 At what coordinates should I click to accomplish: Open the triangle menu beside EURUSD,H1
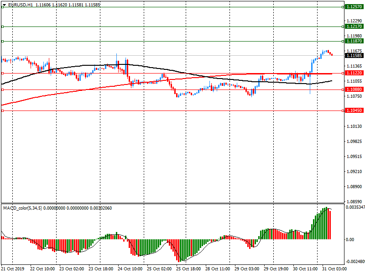pos(4,4)
